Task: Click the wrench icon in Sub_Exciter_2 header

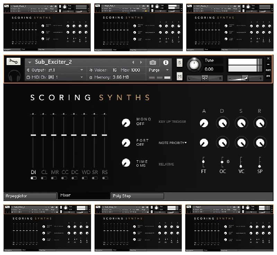Action: (13, 62)
